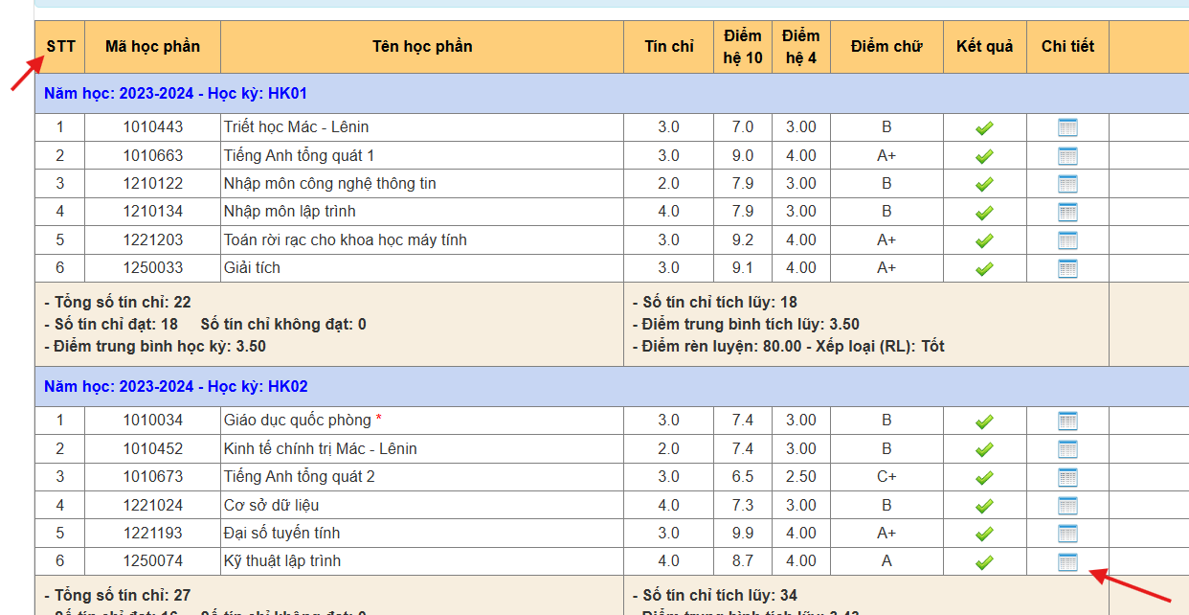Open details icon for Tiếng Anh tổng quát 1
The image size is (1189, 615).
click(x=1067, y=156)
